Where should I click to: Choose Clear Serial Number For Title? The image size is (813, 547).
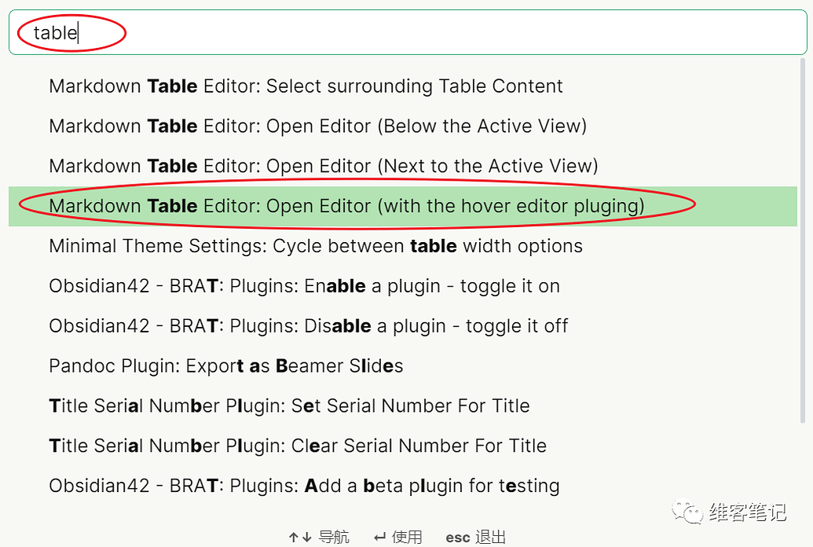point(297,446)
